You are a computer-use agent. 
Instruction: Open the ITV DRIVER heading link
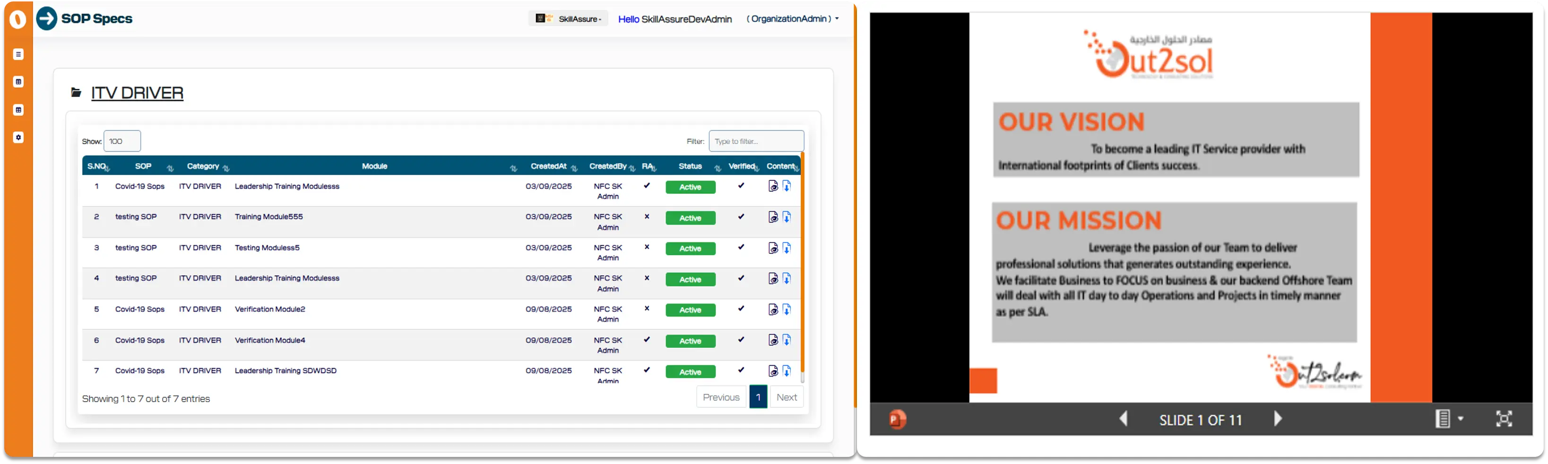137,93
